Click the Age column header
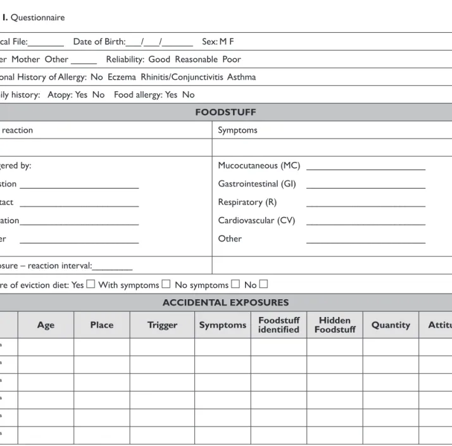452x446 pixels. [x=46, y=325]
